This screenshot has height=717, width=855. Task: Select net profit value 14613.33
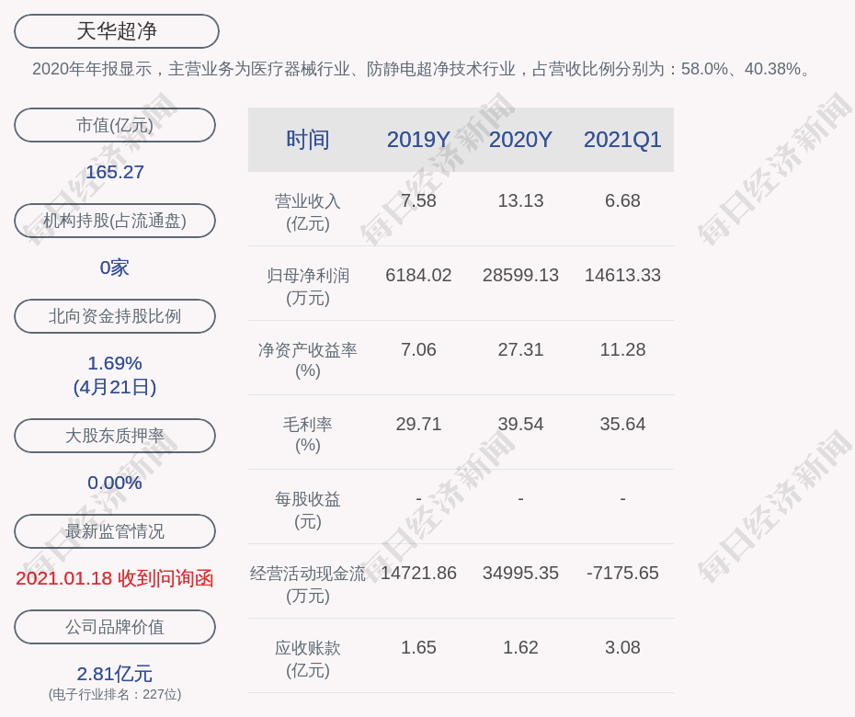[622, 275]
